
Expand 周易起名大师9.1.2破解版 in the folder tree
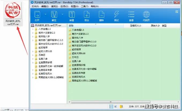click(33, 77)
